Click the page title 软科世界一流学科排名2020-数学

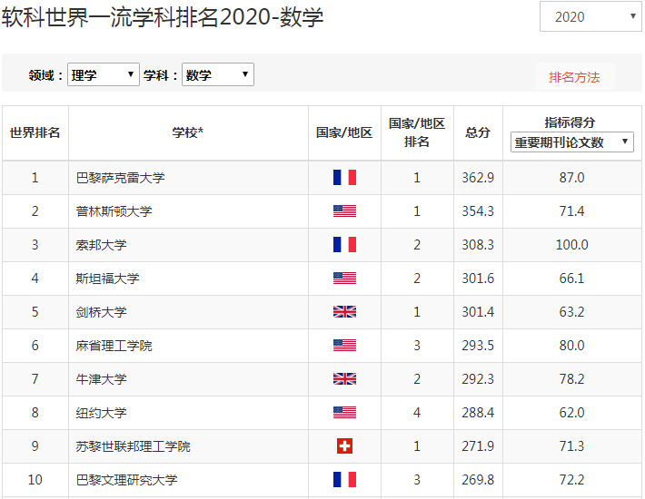pyautogui.click(x=163, y=17)
